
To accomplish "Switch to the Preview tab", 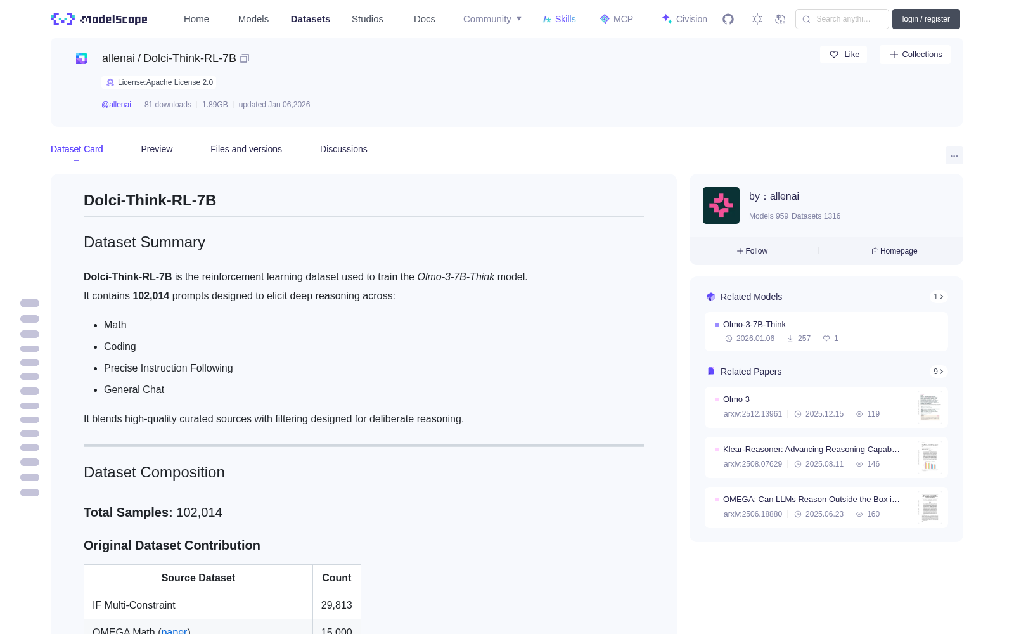I will [x=157, y=149].
